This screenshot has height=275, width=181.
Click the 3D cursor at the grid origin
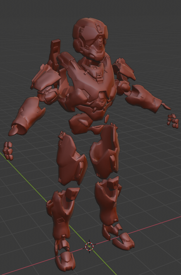pyautogui.click(x=90, y=246)
